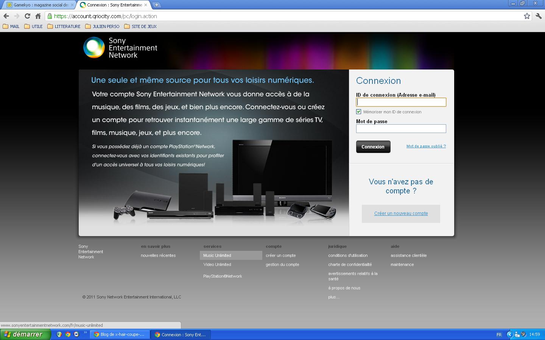Click Vous n'avez pas de compte text
The width and height of the screenshot is (545, 340).
[x=401, y=186]
